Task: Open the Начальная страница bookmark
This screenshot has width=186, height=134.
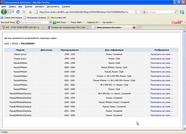Action: [x=35, y=18]
